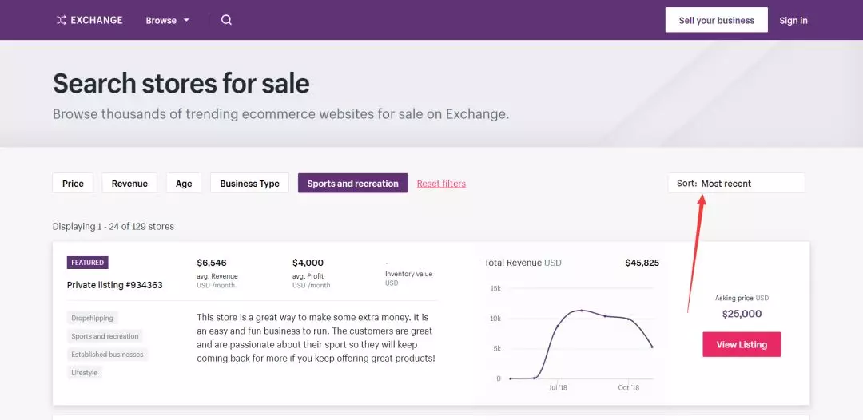Expand the Browse dropdown menu

[x=168, y=21]
